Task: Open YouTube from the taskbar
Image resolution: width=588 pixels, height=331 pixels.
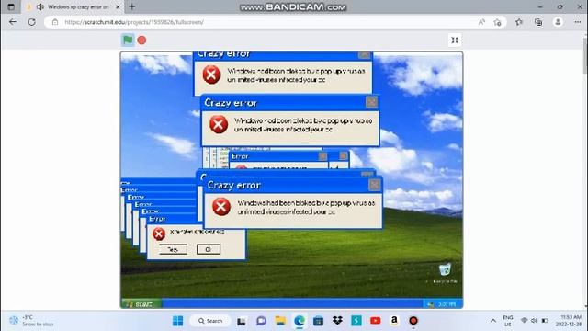Action: tap(376, 321)
